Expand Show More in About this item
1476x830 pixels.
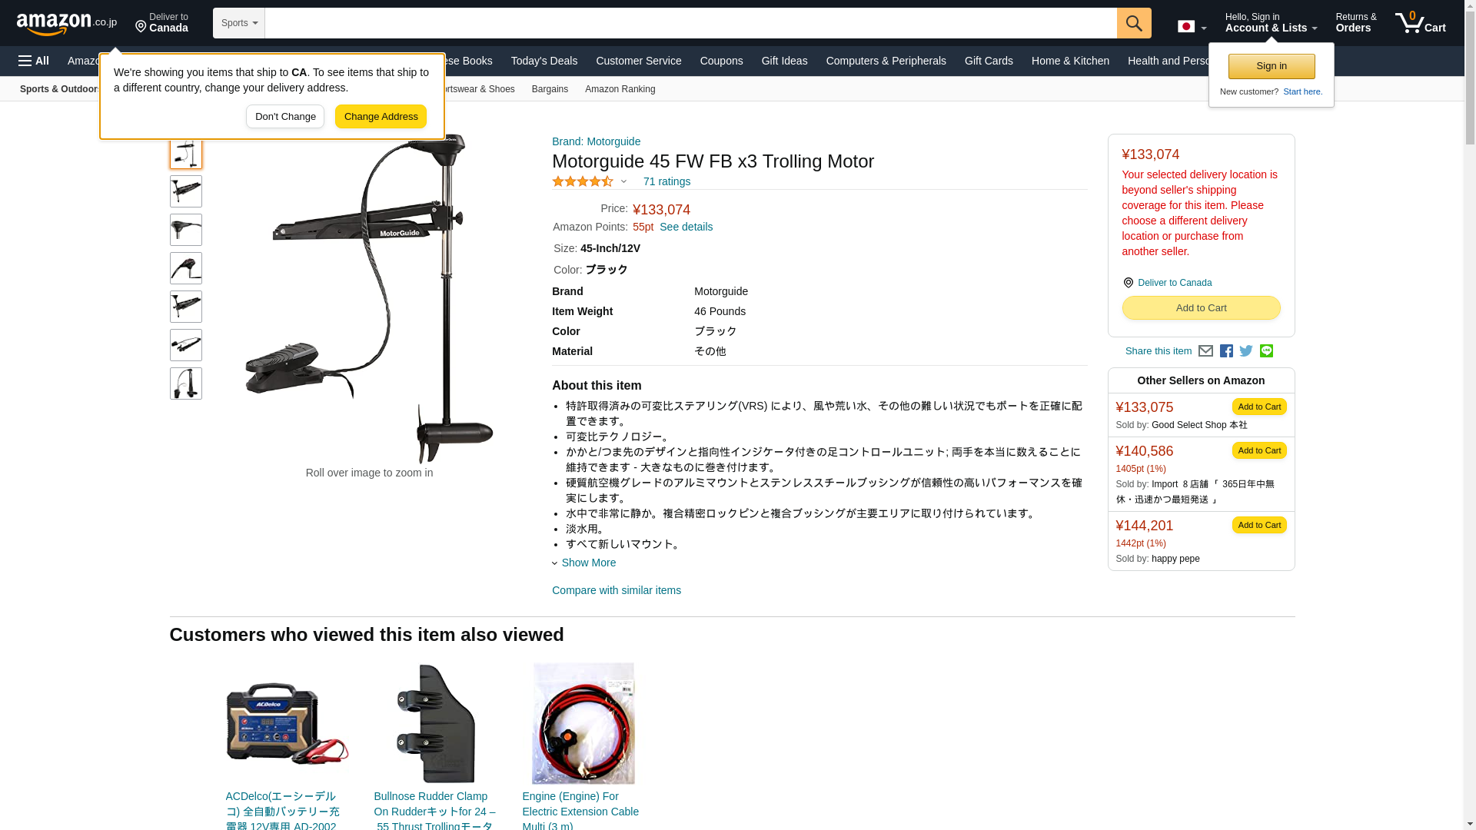[584, 563]
